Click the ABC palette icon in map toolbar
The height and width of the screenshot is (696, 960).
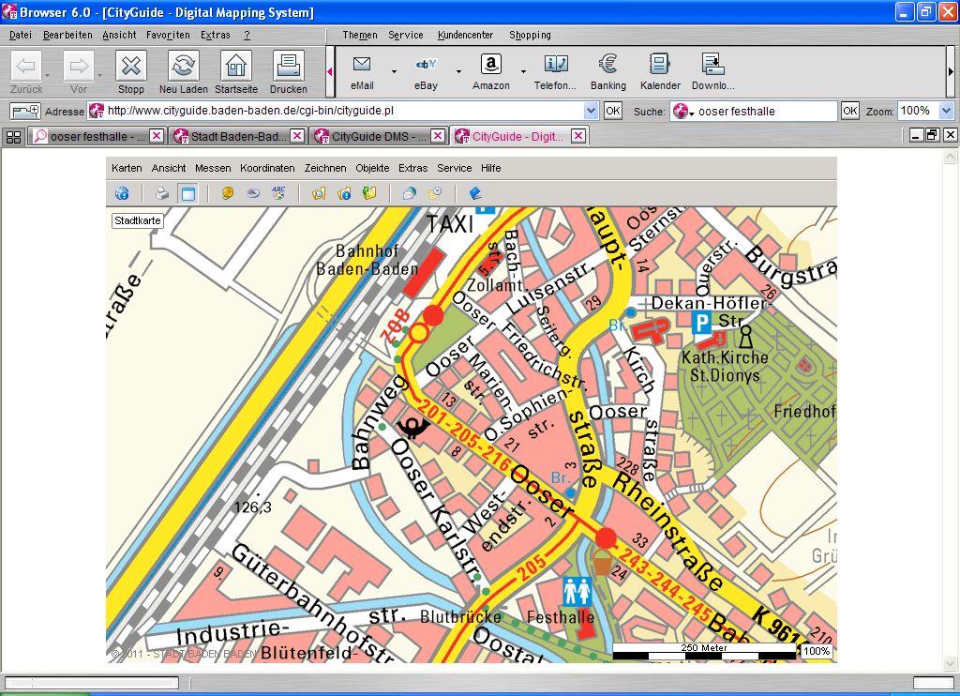[x=278, y=194]
